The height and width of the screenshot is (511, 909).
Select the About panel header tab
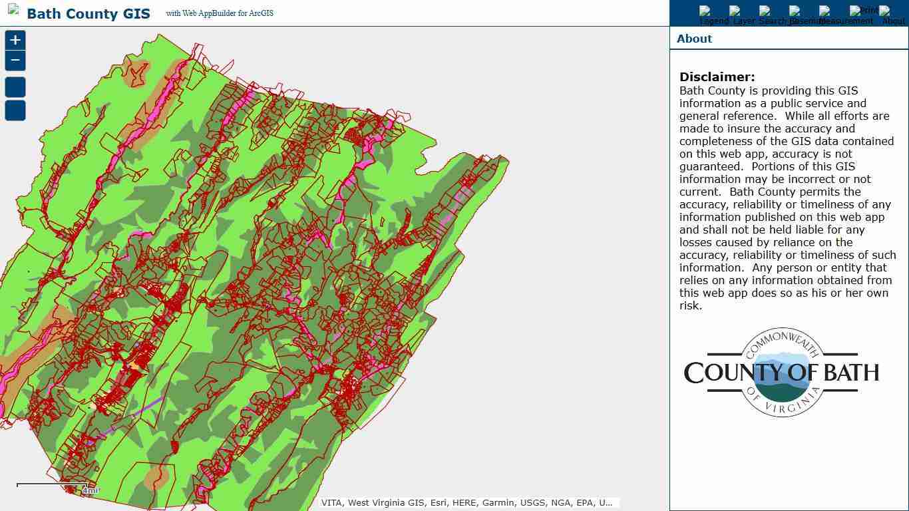pyautogui.click(x=694, y=39)
